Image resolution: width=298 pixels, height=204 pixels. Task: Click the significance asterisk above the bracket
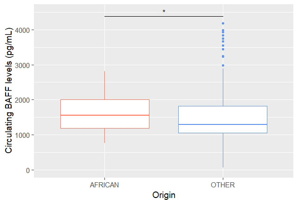pos(164,11)
